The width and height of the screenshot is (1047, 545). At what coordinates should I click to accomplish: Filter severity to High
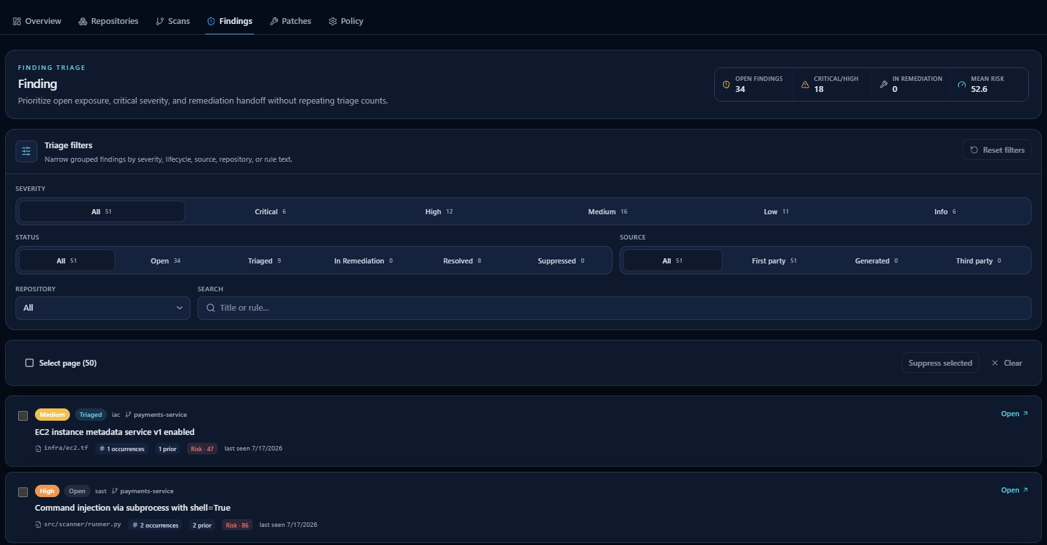439,212
